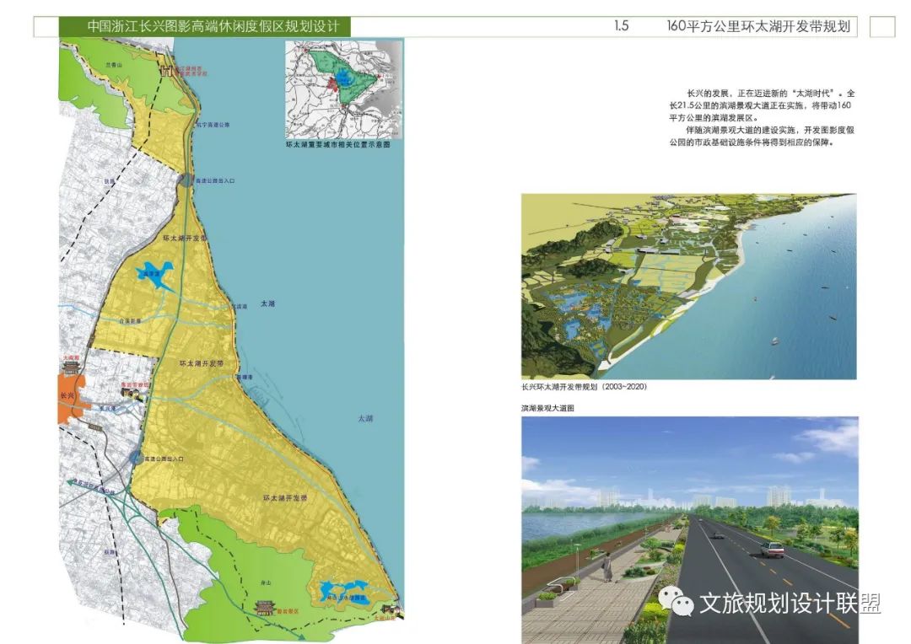Screen dimensions: 911x644
Task: Click the building icon left of the central 环太湖开发带 label
Action: (x=132, y=393)
